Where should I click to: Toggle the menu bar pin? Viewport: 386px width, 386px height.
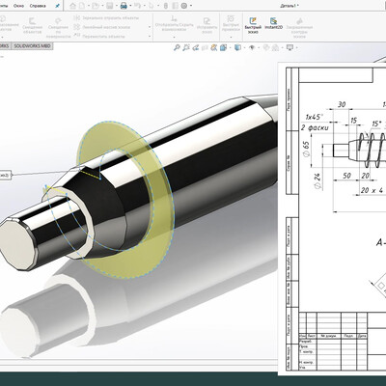(57, 6)
